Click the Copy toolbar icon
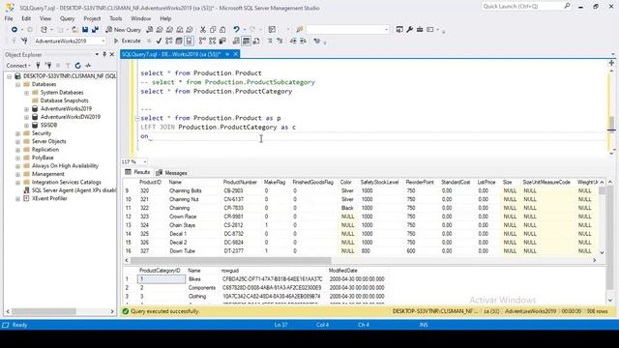 tap(213, 30)
